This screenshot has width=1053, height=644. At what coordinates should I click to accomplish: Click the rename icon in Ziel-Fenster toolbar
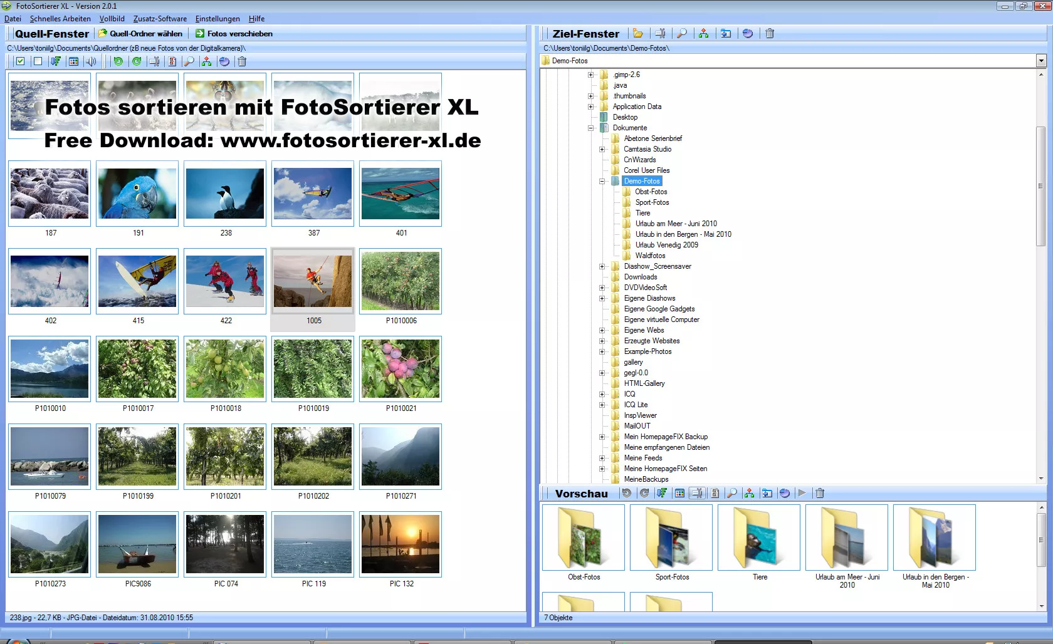coord(660,34)
